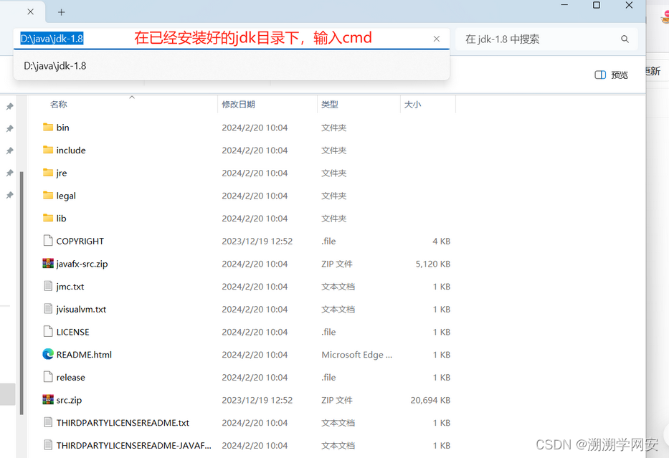Click the search magnifier icon
Screen dimensions: 669x458
[x=625, y=39]
